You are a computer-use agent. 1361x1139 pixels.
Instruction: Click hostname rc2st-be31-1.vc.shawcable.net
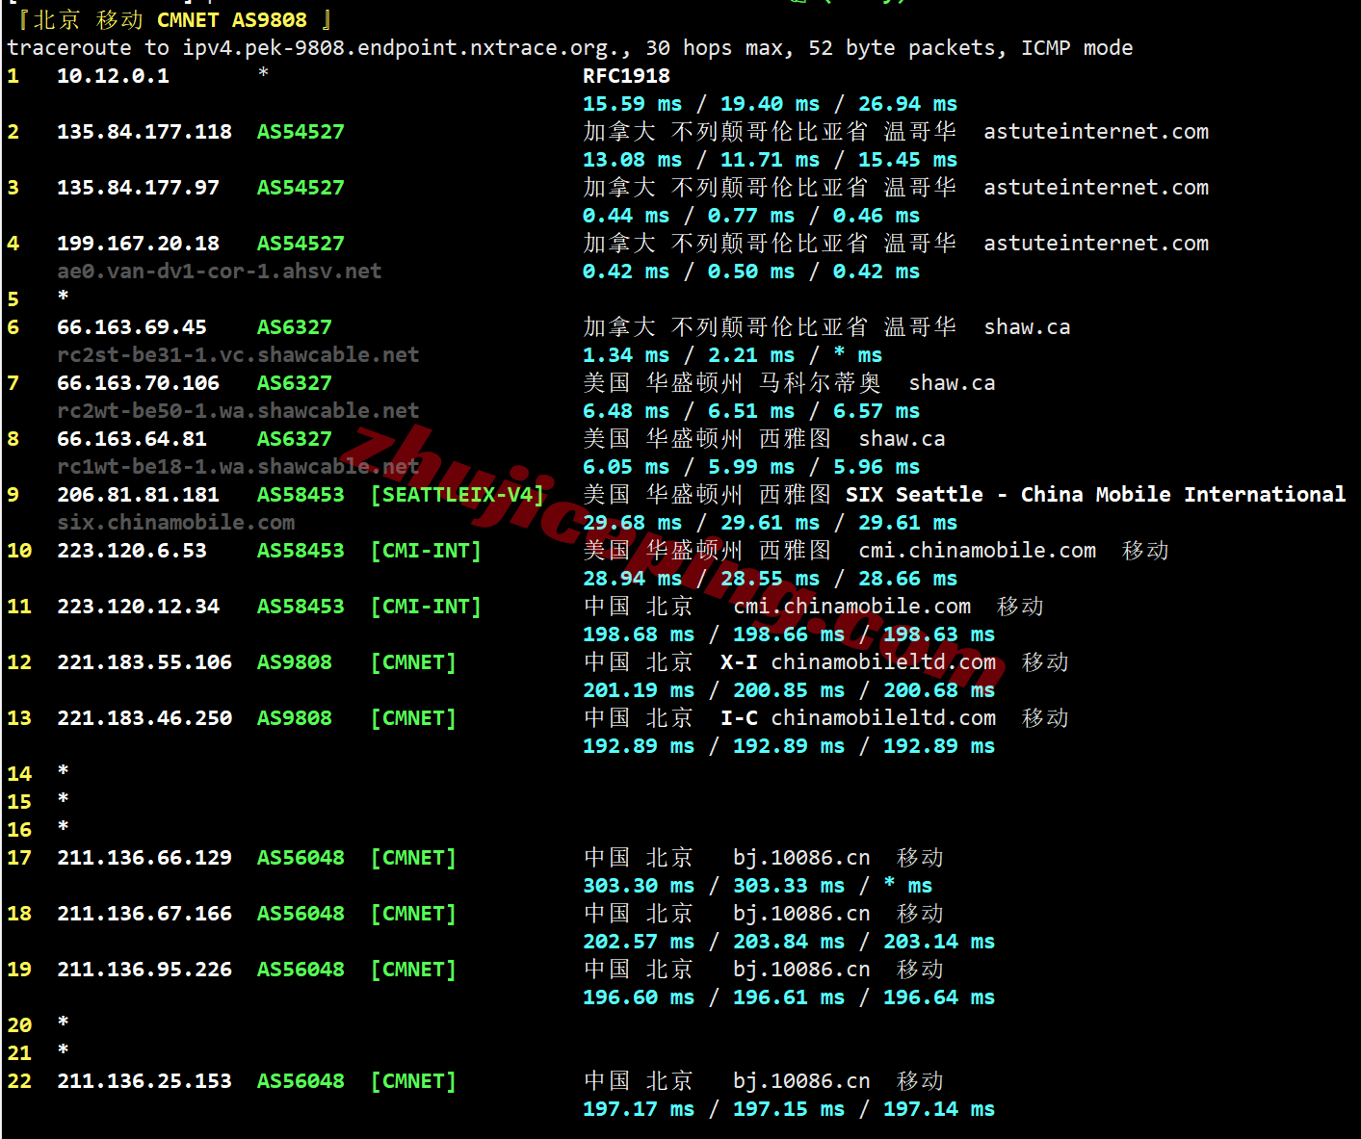pyautogui.click(x=238, y=355)
